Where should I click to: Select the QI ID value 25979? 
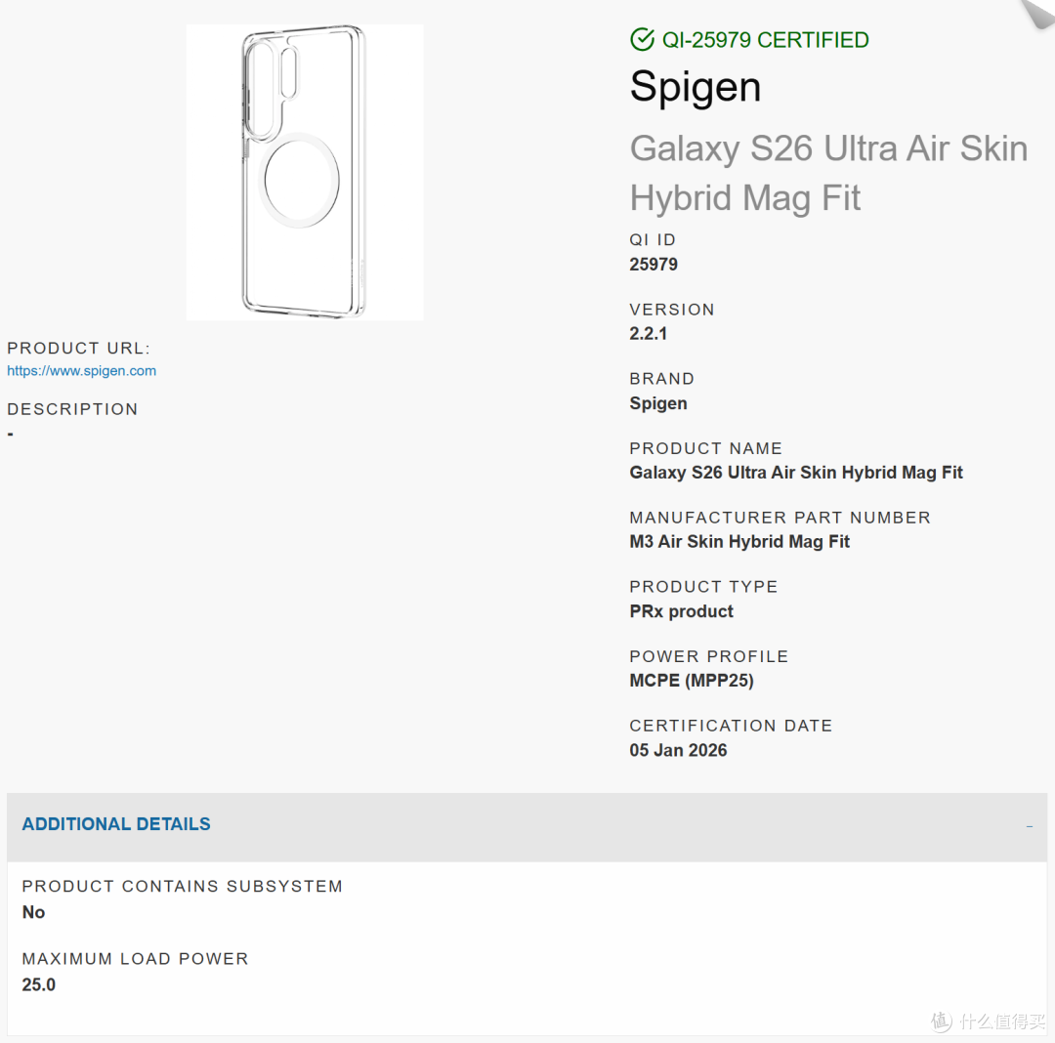(654, 265)
